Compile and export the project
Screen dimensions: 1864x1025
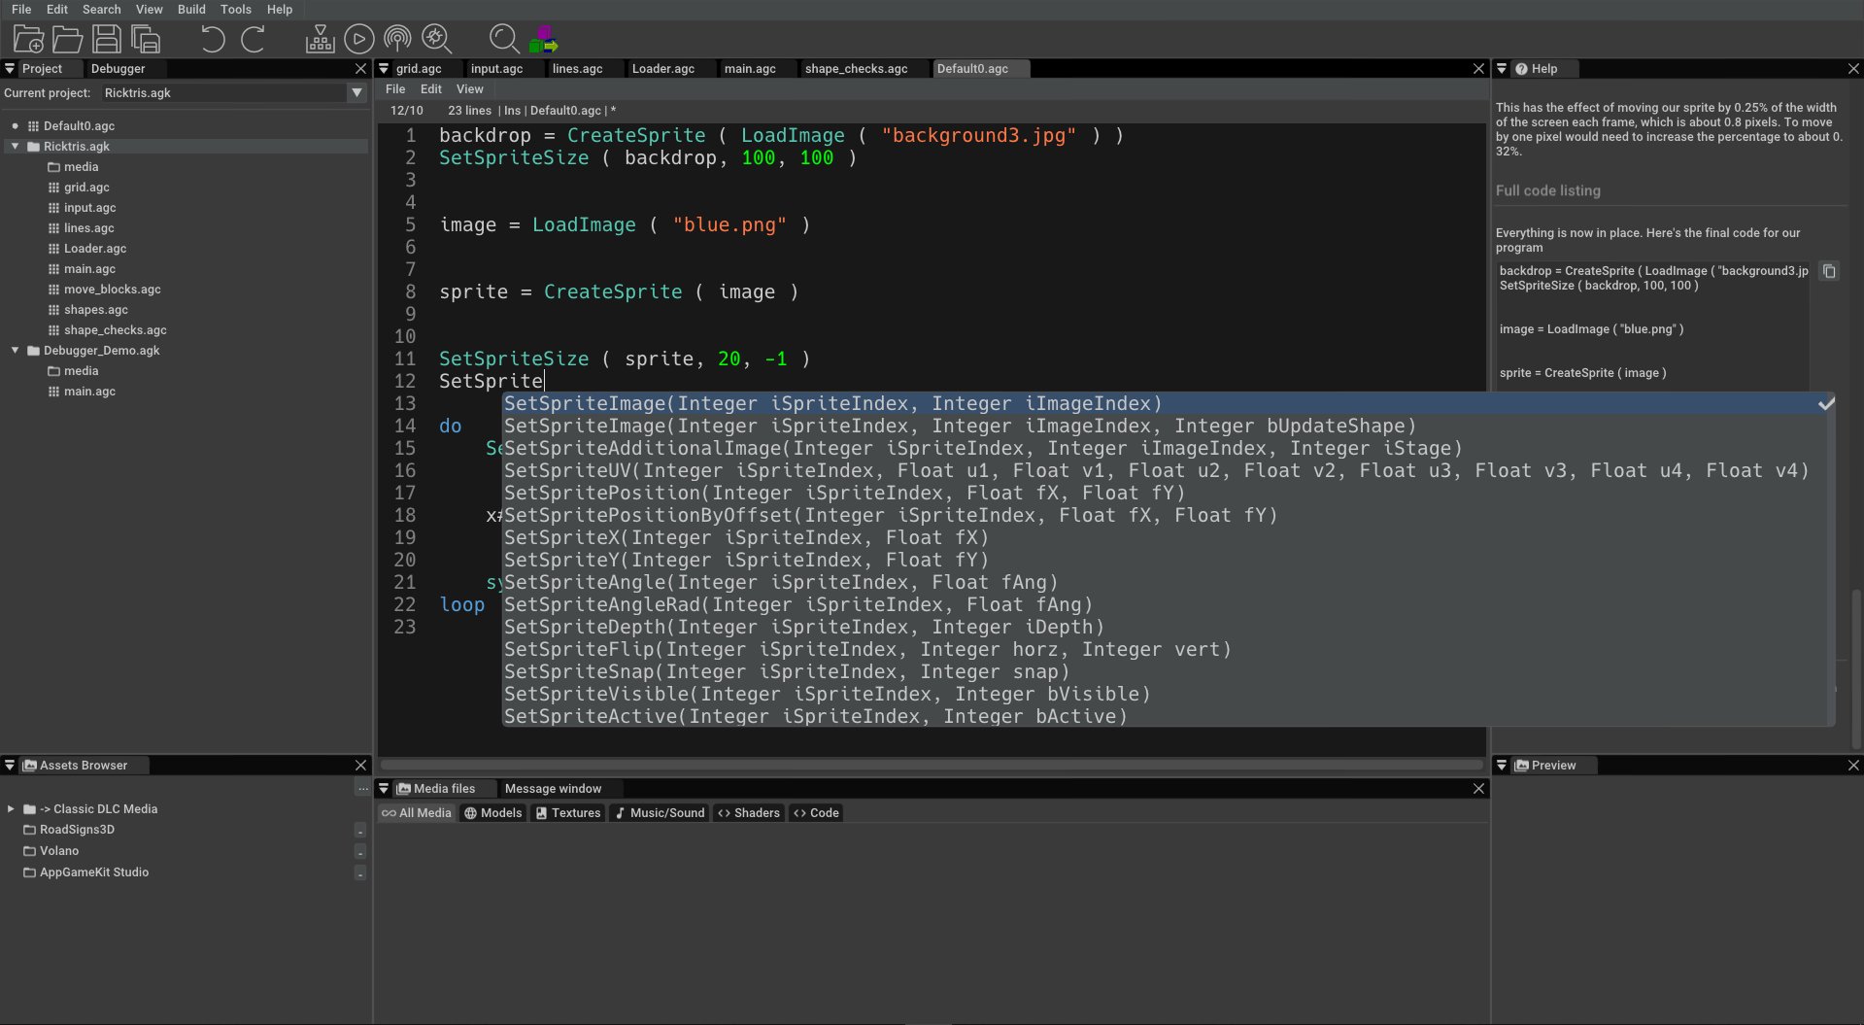[x=545, y=39]
